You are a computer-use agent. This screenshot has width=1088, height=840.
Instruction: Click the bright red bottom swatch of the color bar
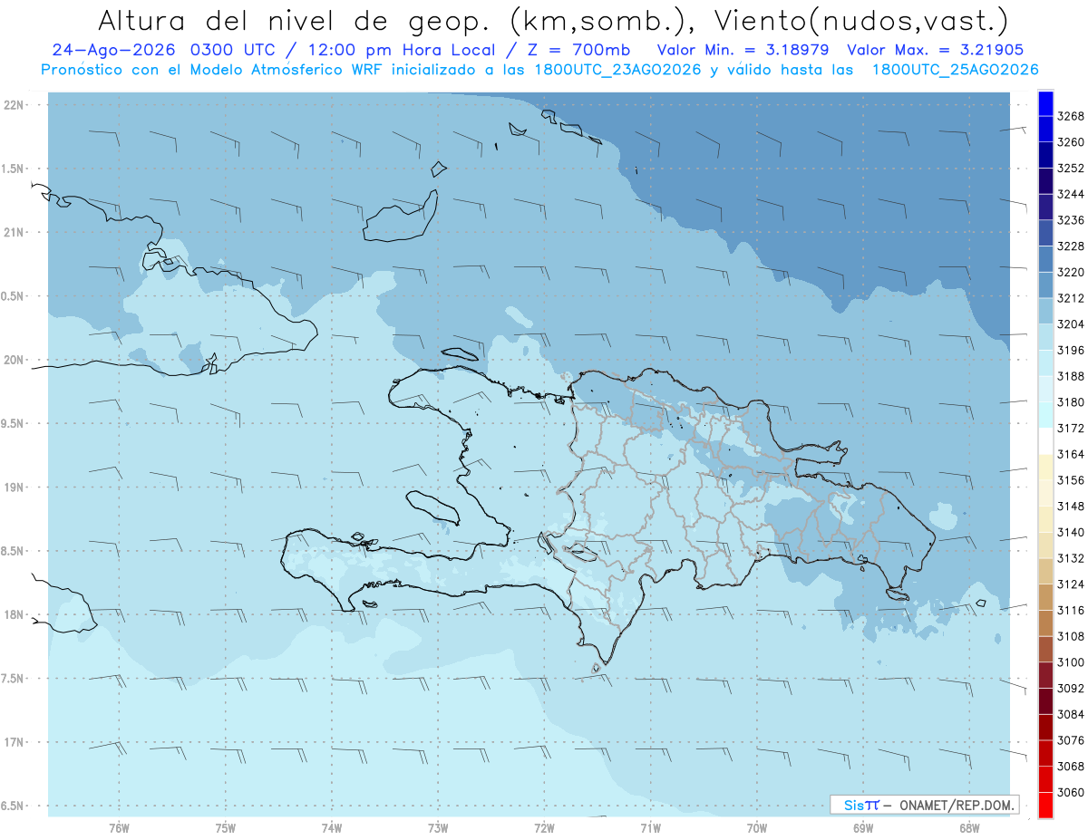click(x=1045, y=805)
